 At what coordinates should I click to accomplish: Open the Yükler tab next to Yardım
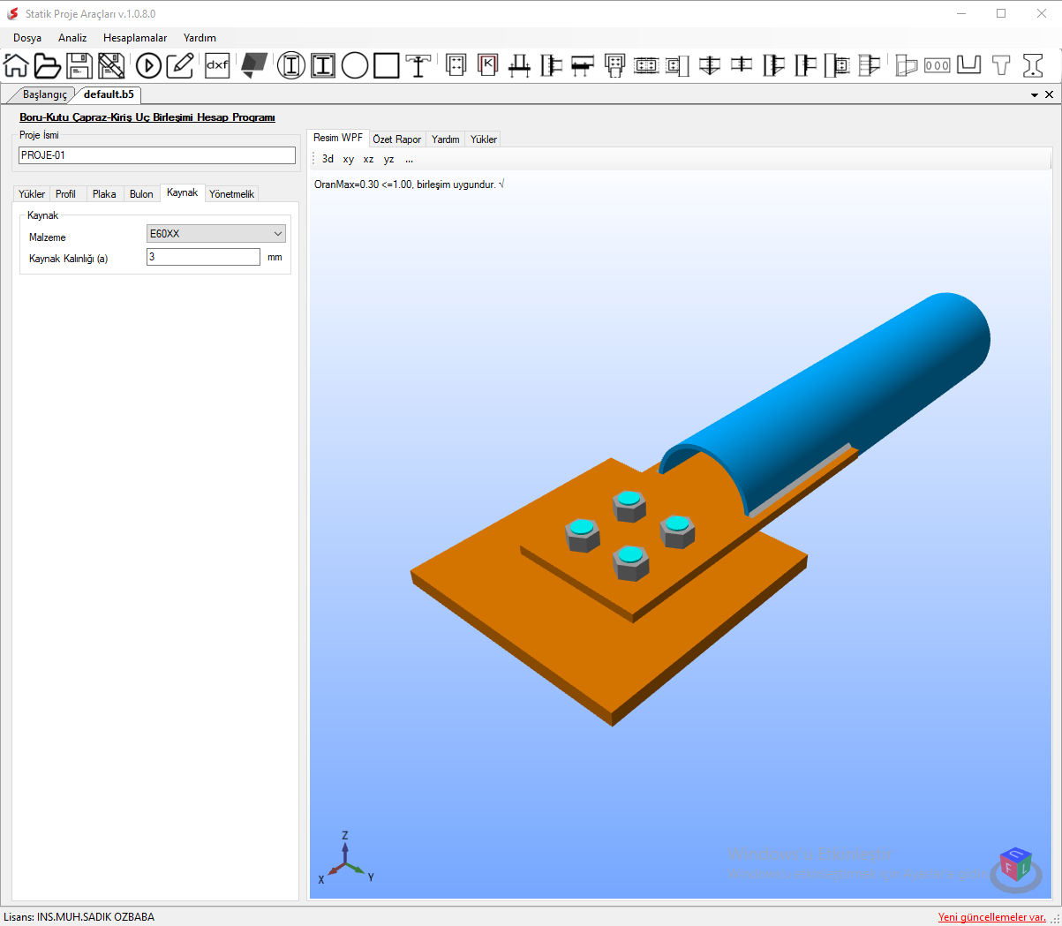(x=484, y=139)
